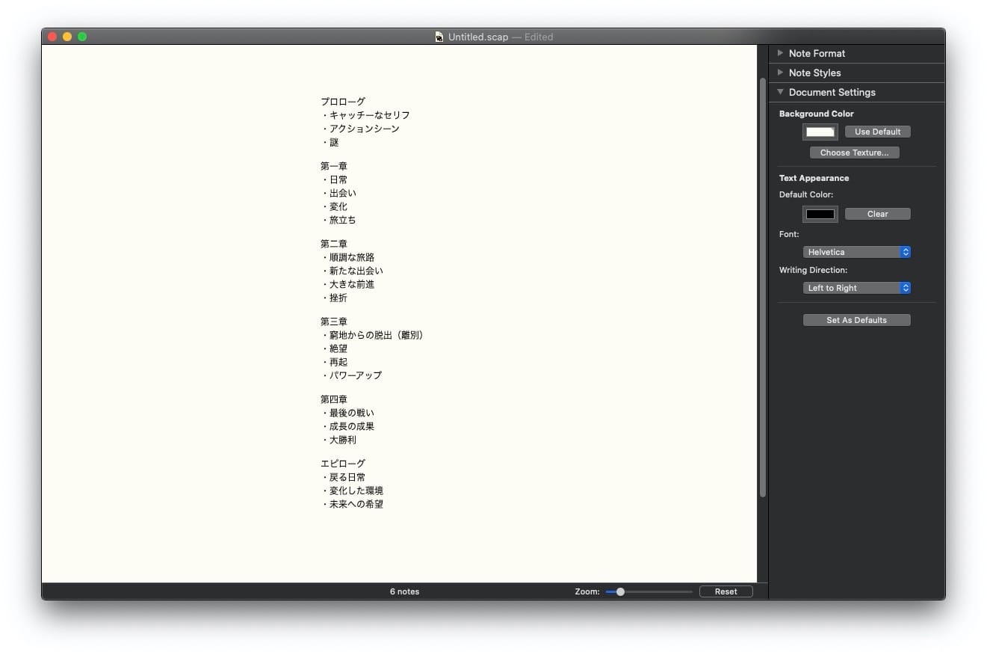Click the Set As Defaults button
The height and width of the screenshot is (655, 987).
pos(856,320)
